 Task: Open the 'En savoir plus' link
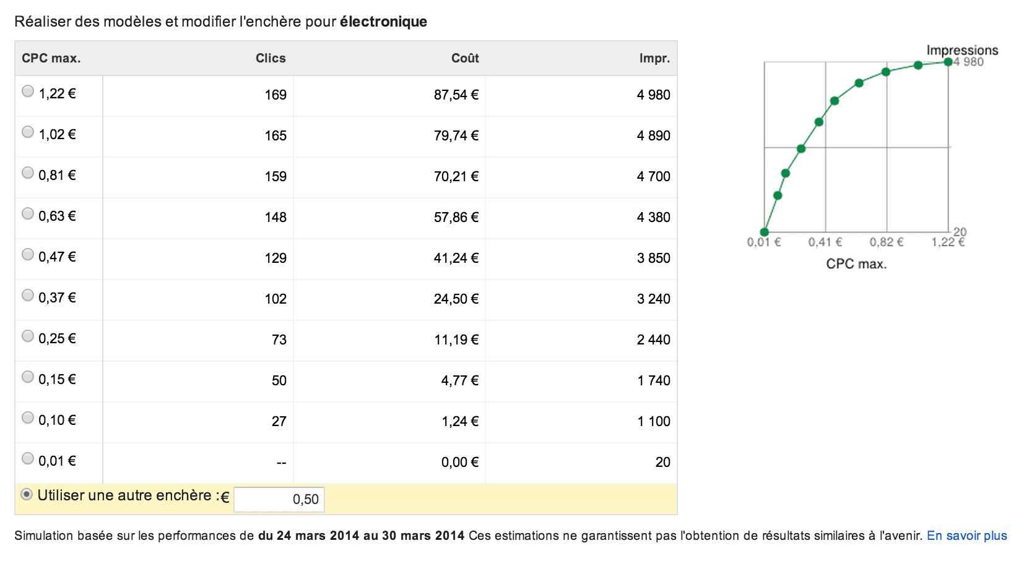click(x=966, y=536)
